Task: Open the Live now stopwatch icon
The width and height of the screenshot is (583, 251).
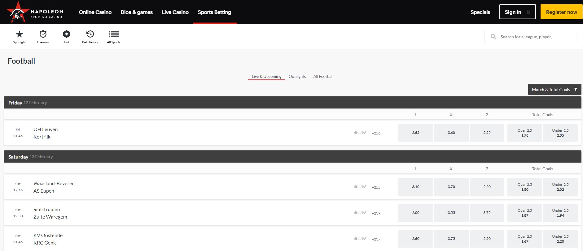Action: pos(43,34)
